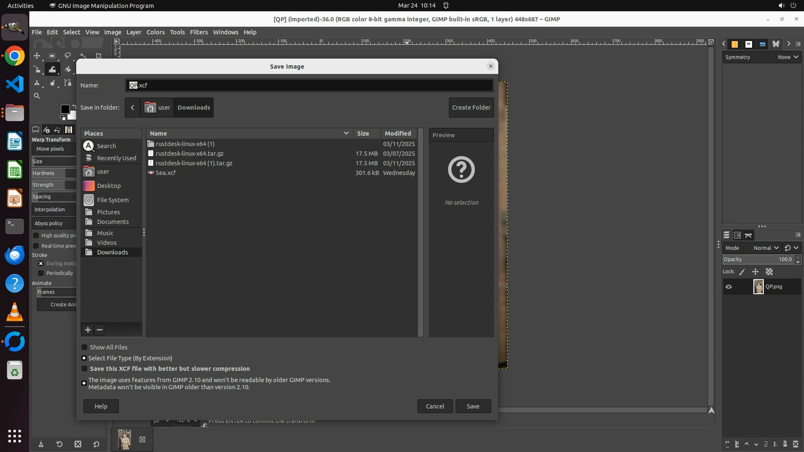
Task: Enable the Show All Files checkbox
Action: [85, 347]
